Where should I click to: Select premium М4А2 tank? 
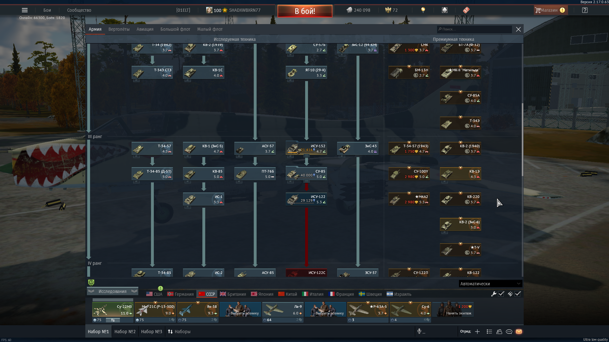point(409,199)
